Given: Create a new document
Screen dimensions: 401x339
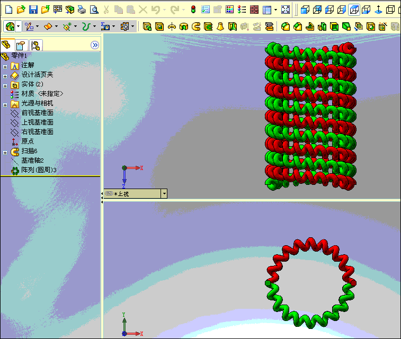Looking at the screenshot, I should [x=8, y=10].
